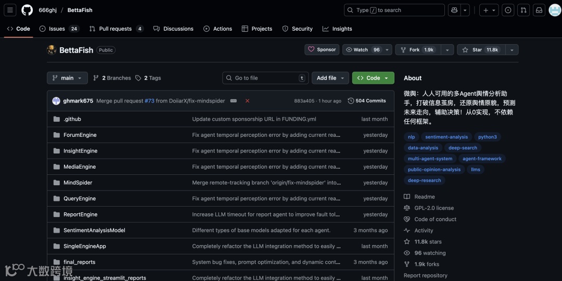Switch to the Pull requests tab
562x281 pixels.
point(117,29)
